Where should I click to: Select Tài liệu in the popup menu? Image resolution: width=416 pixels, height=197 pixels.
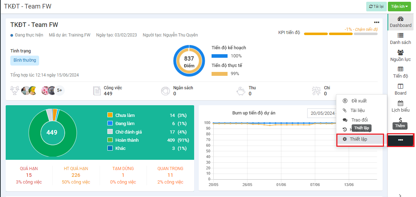[358, 111]
